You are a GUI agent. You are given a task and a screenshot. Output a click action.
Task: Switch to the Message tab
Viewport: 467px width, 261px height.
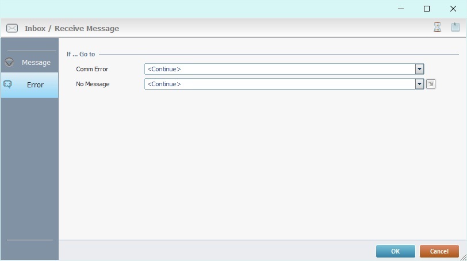coord(36,62)
